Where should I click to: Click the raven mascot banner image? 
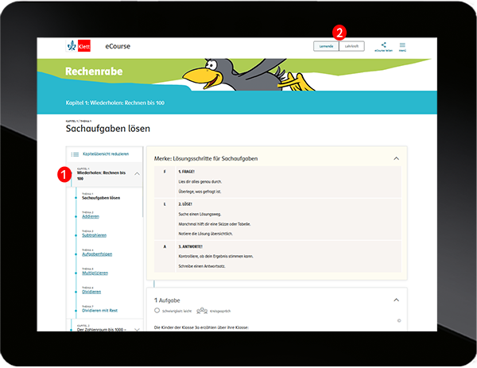pos(249,75)
